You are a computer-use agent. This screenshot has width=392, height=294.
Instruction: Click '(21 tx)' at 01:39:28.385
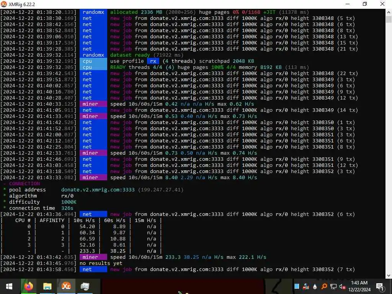coord(348,49)
